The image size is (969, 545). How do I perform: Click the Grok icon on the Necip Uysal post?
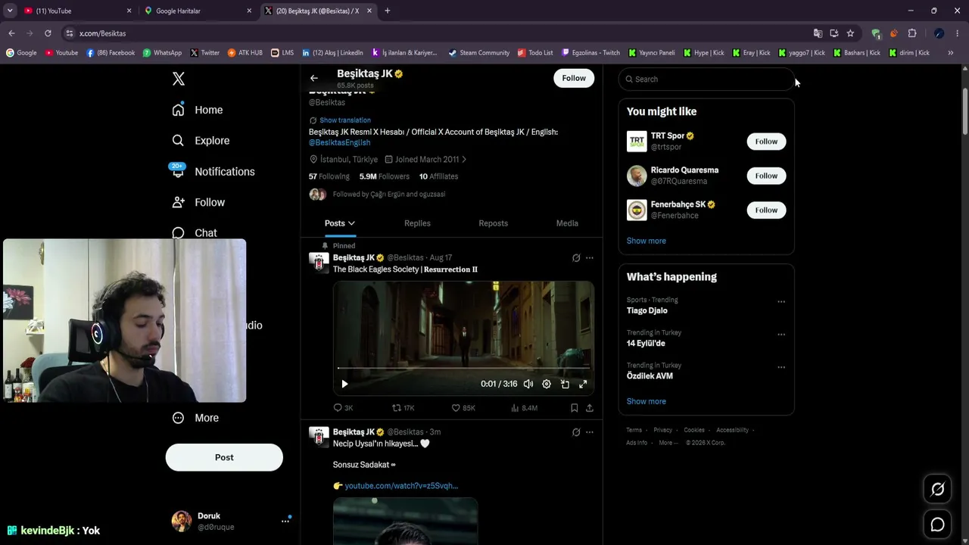click(x=576, y=432)
